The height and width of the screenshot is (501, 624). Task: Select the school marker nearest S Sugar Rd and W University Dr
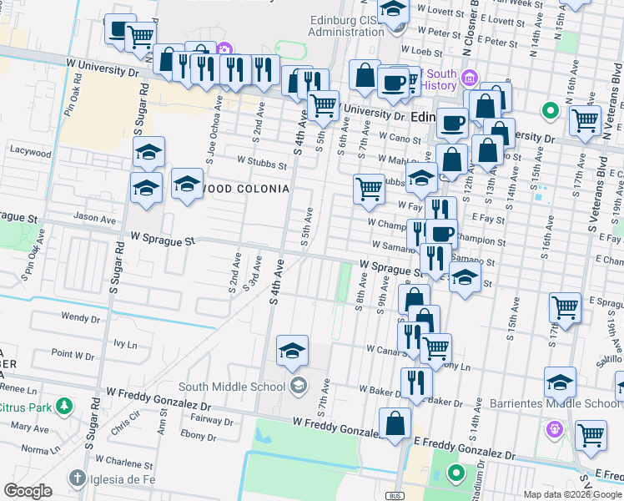click(x=148, y=154)
